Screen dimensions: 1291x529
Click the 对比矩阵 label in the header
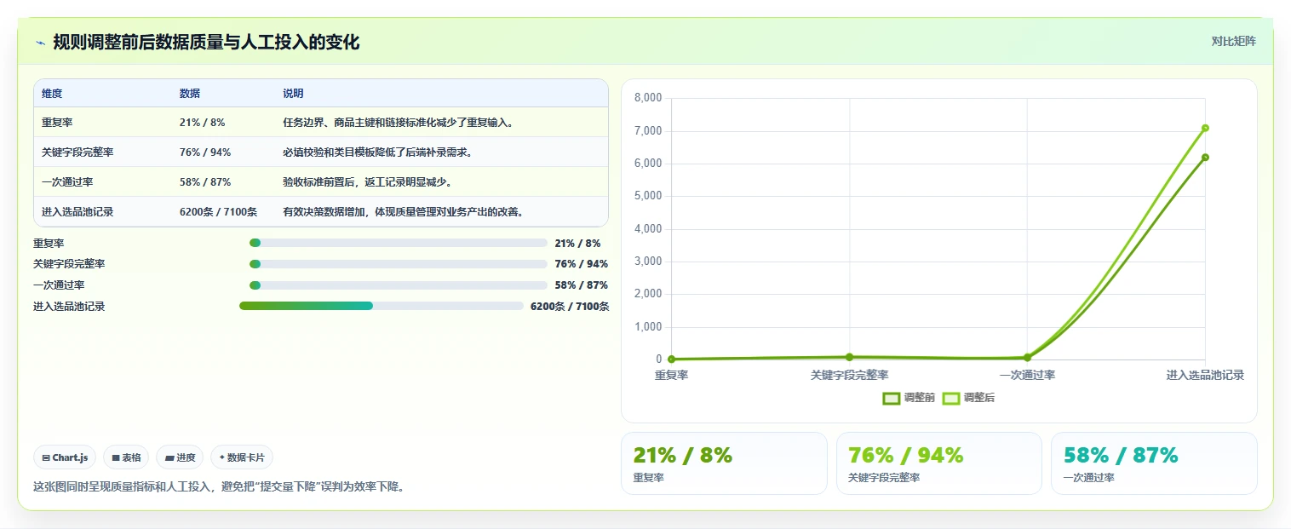pos(1233,41)
